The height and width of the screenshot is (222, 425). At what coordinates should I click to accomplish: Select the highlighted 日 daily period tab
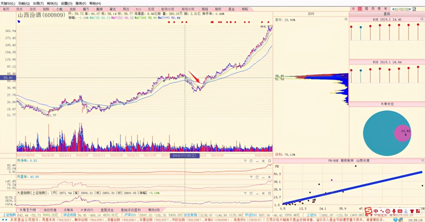[x=360, y=9]
